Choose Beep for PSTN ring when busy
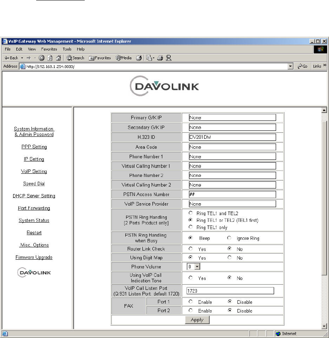 coord(191,238)
